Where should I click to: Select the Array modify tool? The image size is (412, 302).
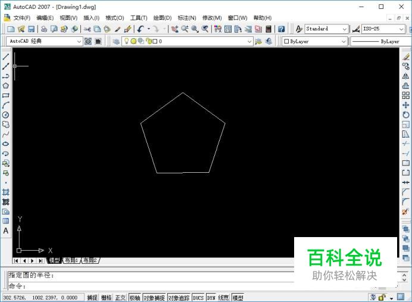point(406,95)
